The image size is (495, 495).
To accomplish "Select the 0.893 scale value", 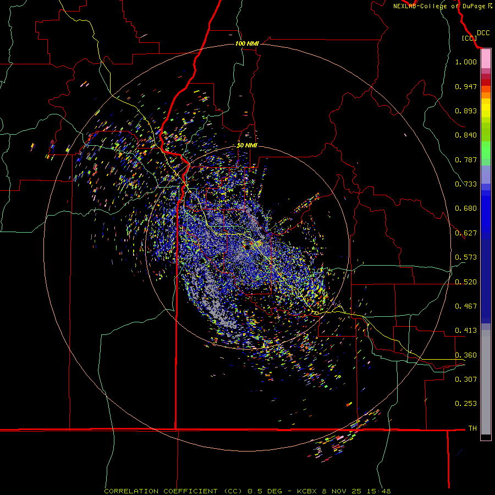I will click(466, 111).
